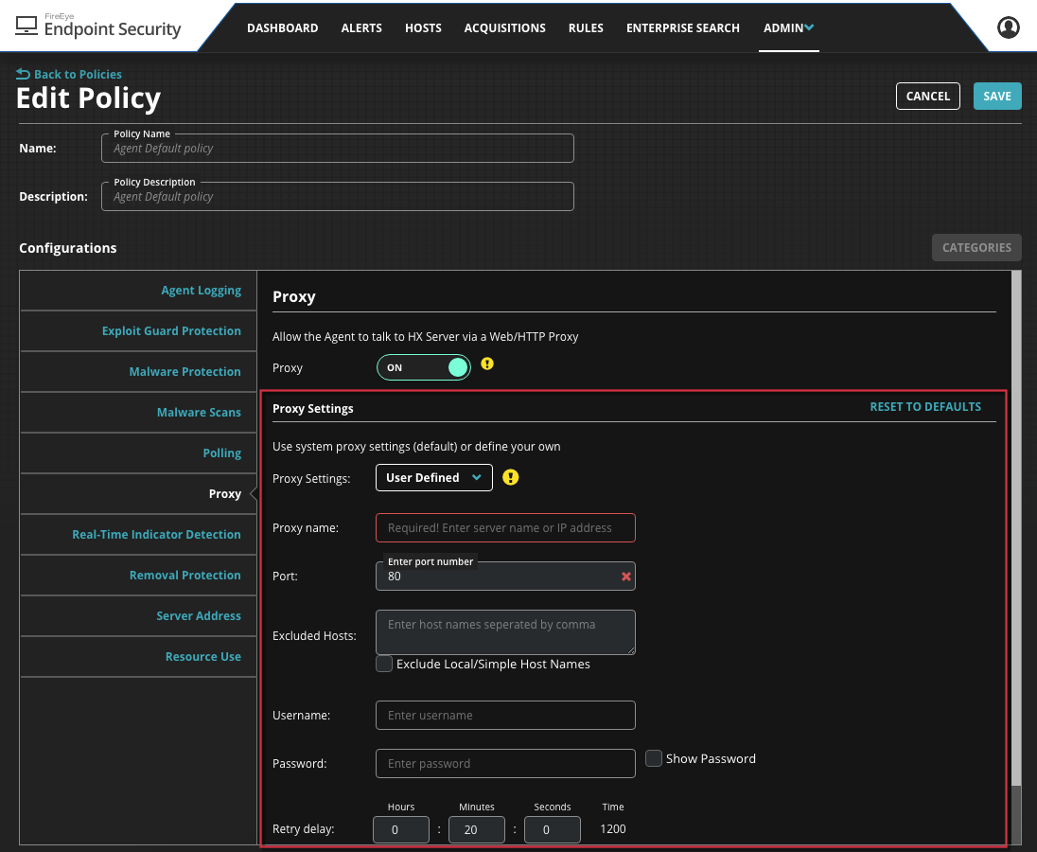Select Removal Protection configuration
The width and height of the screenshot is (1037, 852).
[138, 575]
